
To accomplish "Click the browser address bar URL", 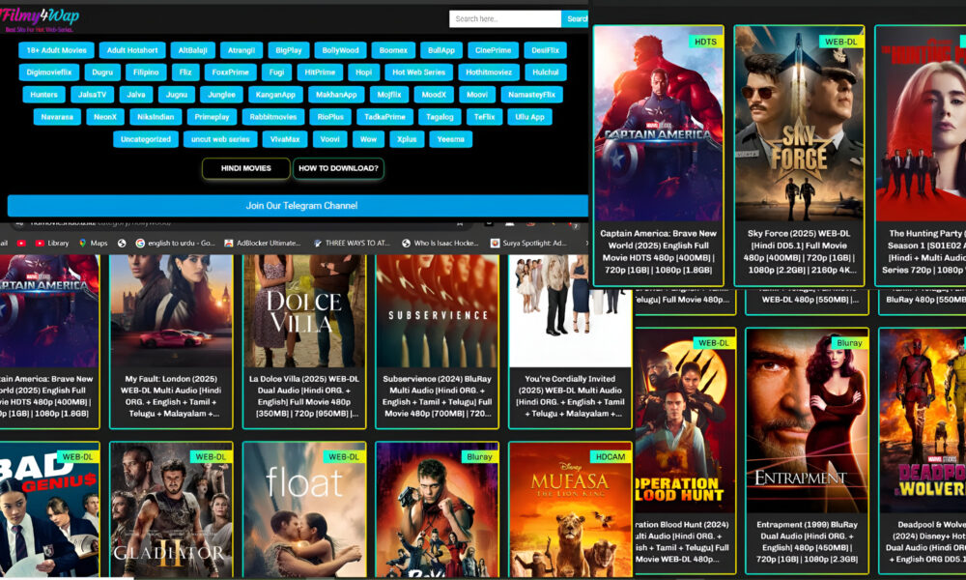I will [100, 223].
